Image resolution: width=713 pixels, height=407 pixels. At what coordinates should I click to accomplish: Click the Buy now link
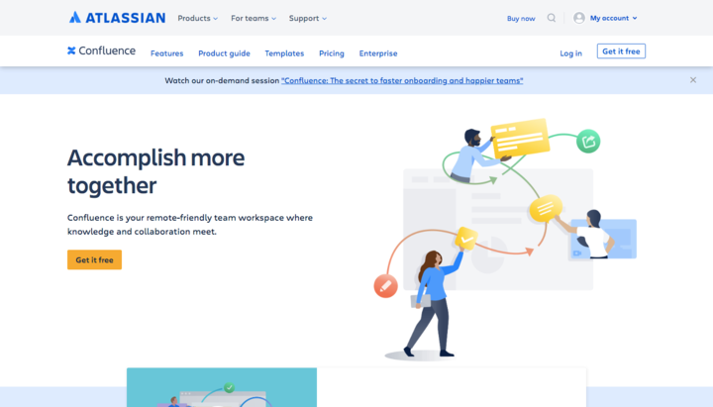[521, 19]
